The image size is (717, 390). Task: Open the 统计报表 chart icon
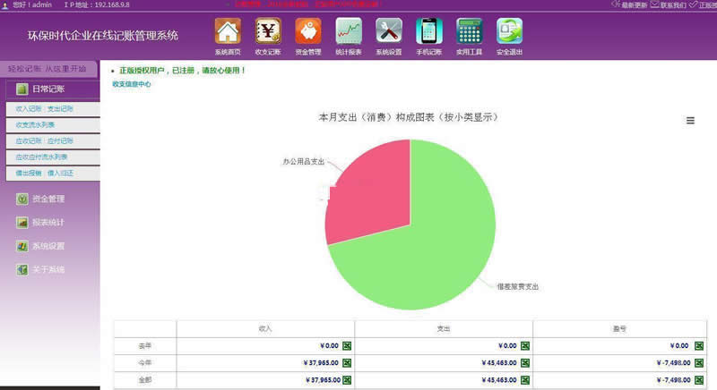349,31
